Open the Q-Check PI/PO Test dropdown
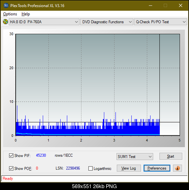Screen dimensions: 189x190 [x=160, y=22]
